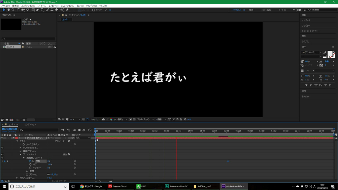Expand the Advanced group
Viewport: 338px width, 190px height.
(27, 171)
